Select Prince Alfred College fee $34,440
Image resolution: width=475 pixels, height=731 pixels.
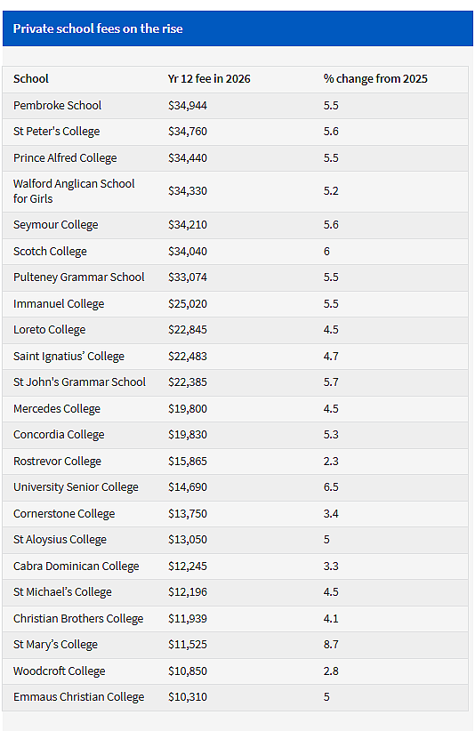188,158
